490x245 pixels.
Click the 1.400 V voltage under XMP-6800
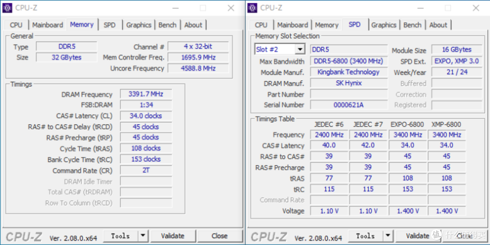coord(446,211)
